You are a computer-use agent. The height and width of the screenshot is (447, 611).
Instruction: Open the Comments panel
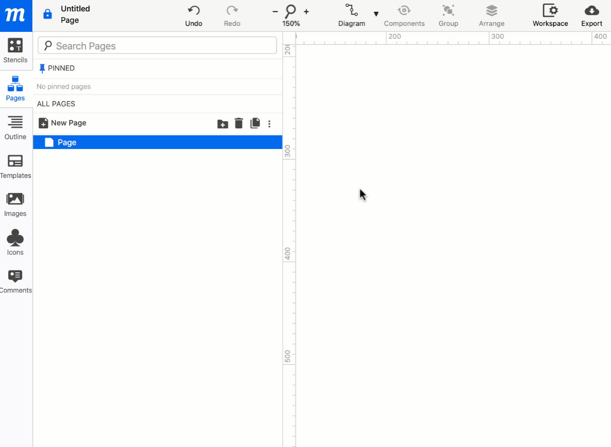[x=15, y=280]
